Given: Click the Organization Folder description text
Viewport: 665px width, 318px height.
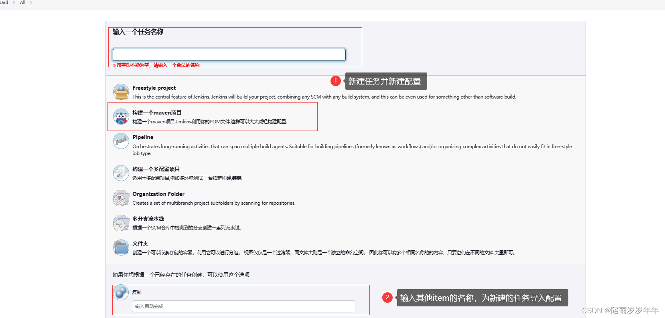Looking at the screenshot, I should point(214,203).
